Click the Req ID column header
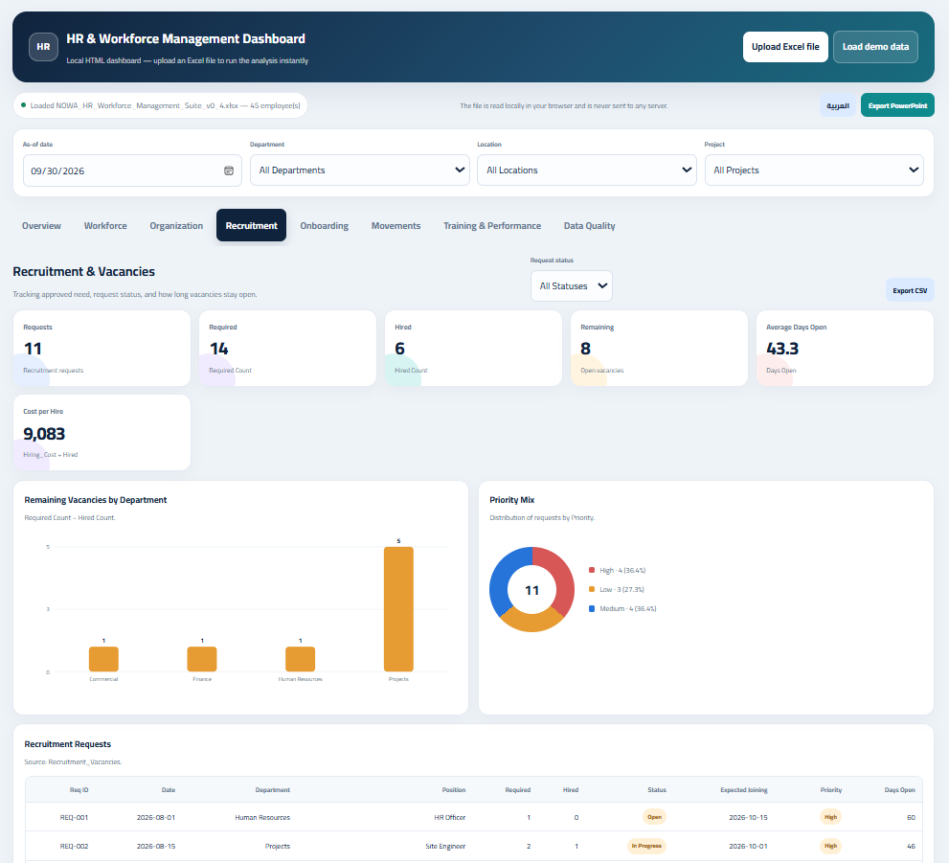The height and width of the screenshot is (863, 949). click(79, 790)
